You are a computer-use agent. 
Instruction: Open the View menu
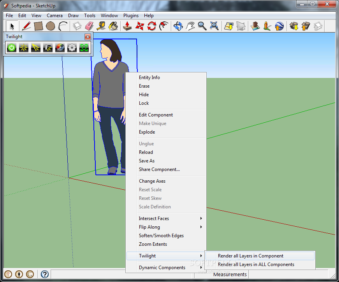point(36,16)
